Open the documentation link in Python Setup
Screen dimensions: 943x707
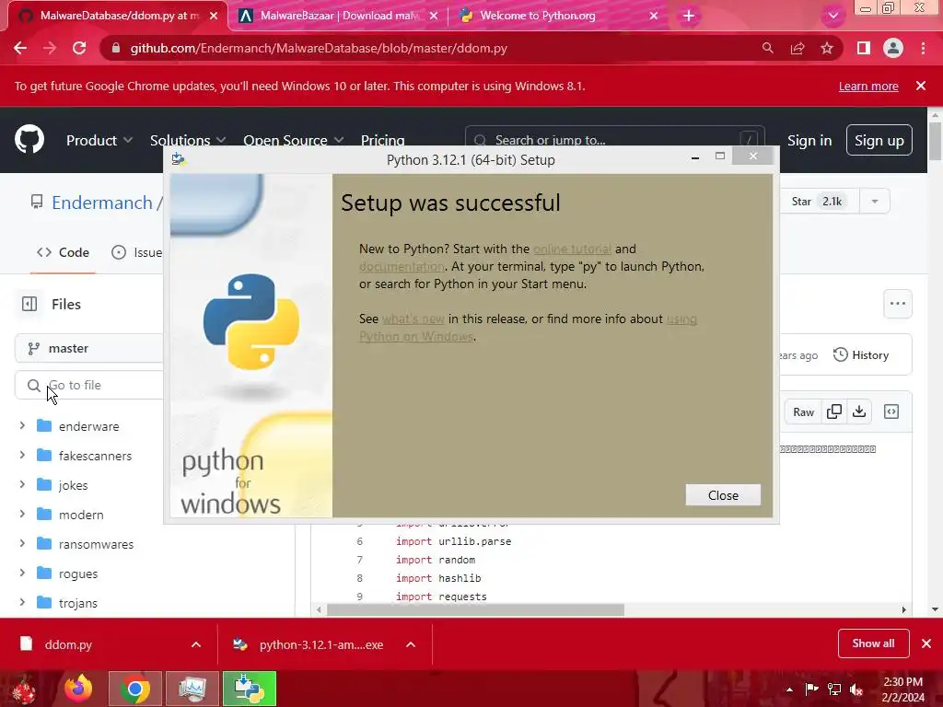point(402,266)
